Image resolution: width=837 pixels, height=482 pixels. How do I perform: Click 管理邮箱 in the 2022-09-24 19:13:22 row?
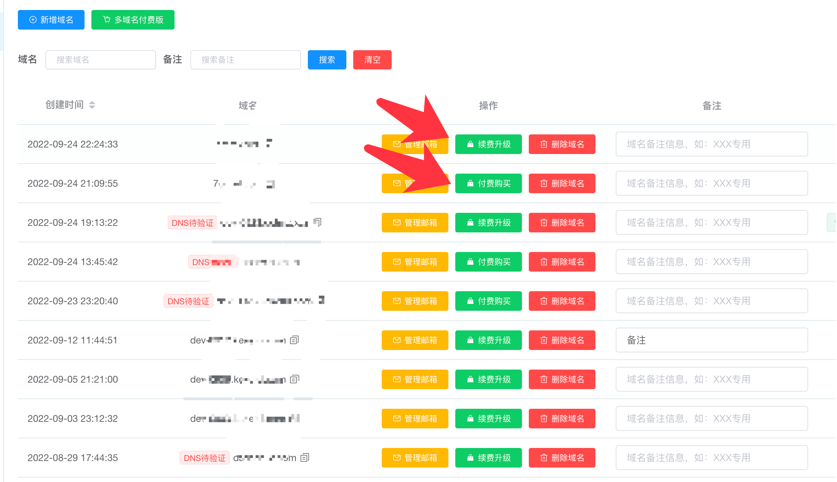[x=415, y=222]
